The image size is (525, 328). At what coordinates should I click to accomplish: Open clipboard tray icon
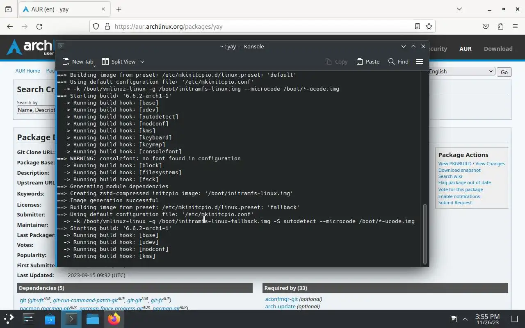click(x=454, y=319)
